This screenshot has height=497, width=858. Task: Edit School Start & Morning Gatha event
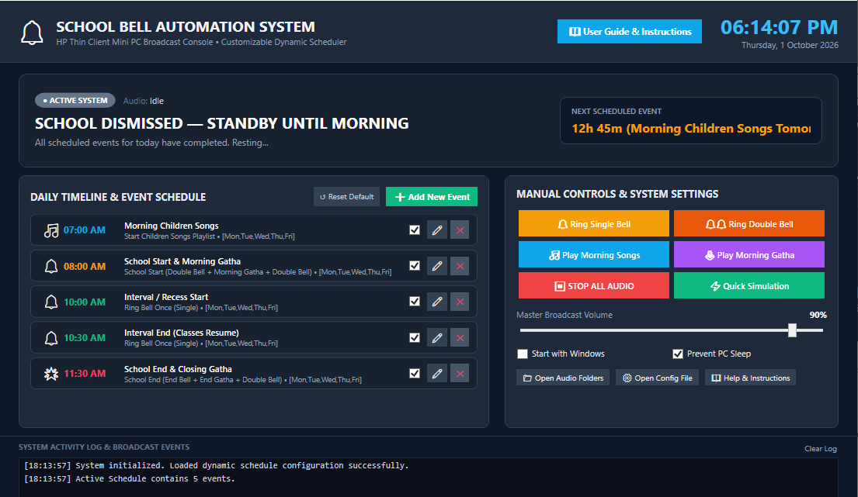[436, 266]
